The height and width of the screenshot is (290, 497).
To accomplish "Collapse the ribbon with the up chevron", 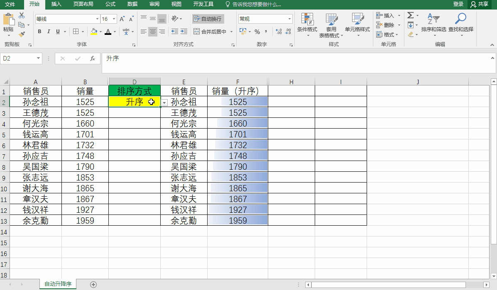I will (492, 45).
